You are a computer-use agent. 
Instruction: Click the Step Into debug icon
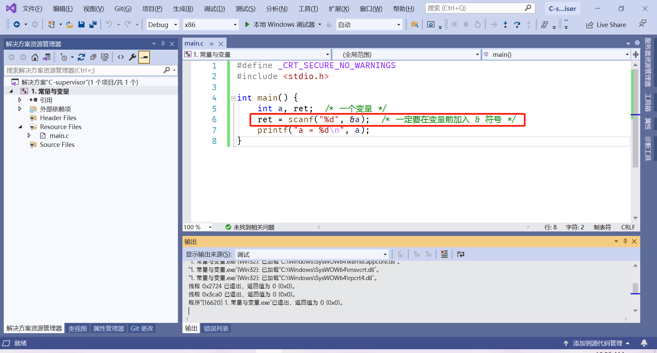click(505, 24)
